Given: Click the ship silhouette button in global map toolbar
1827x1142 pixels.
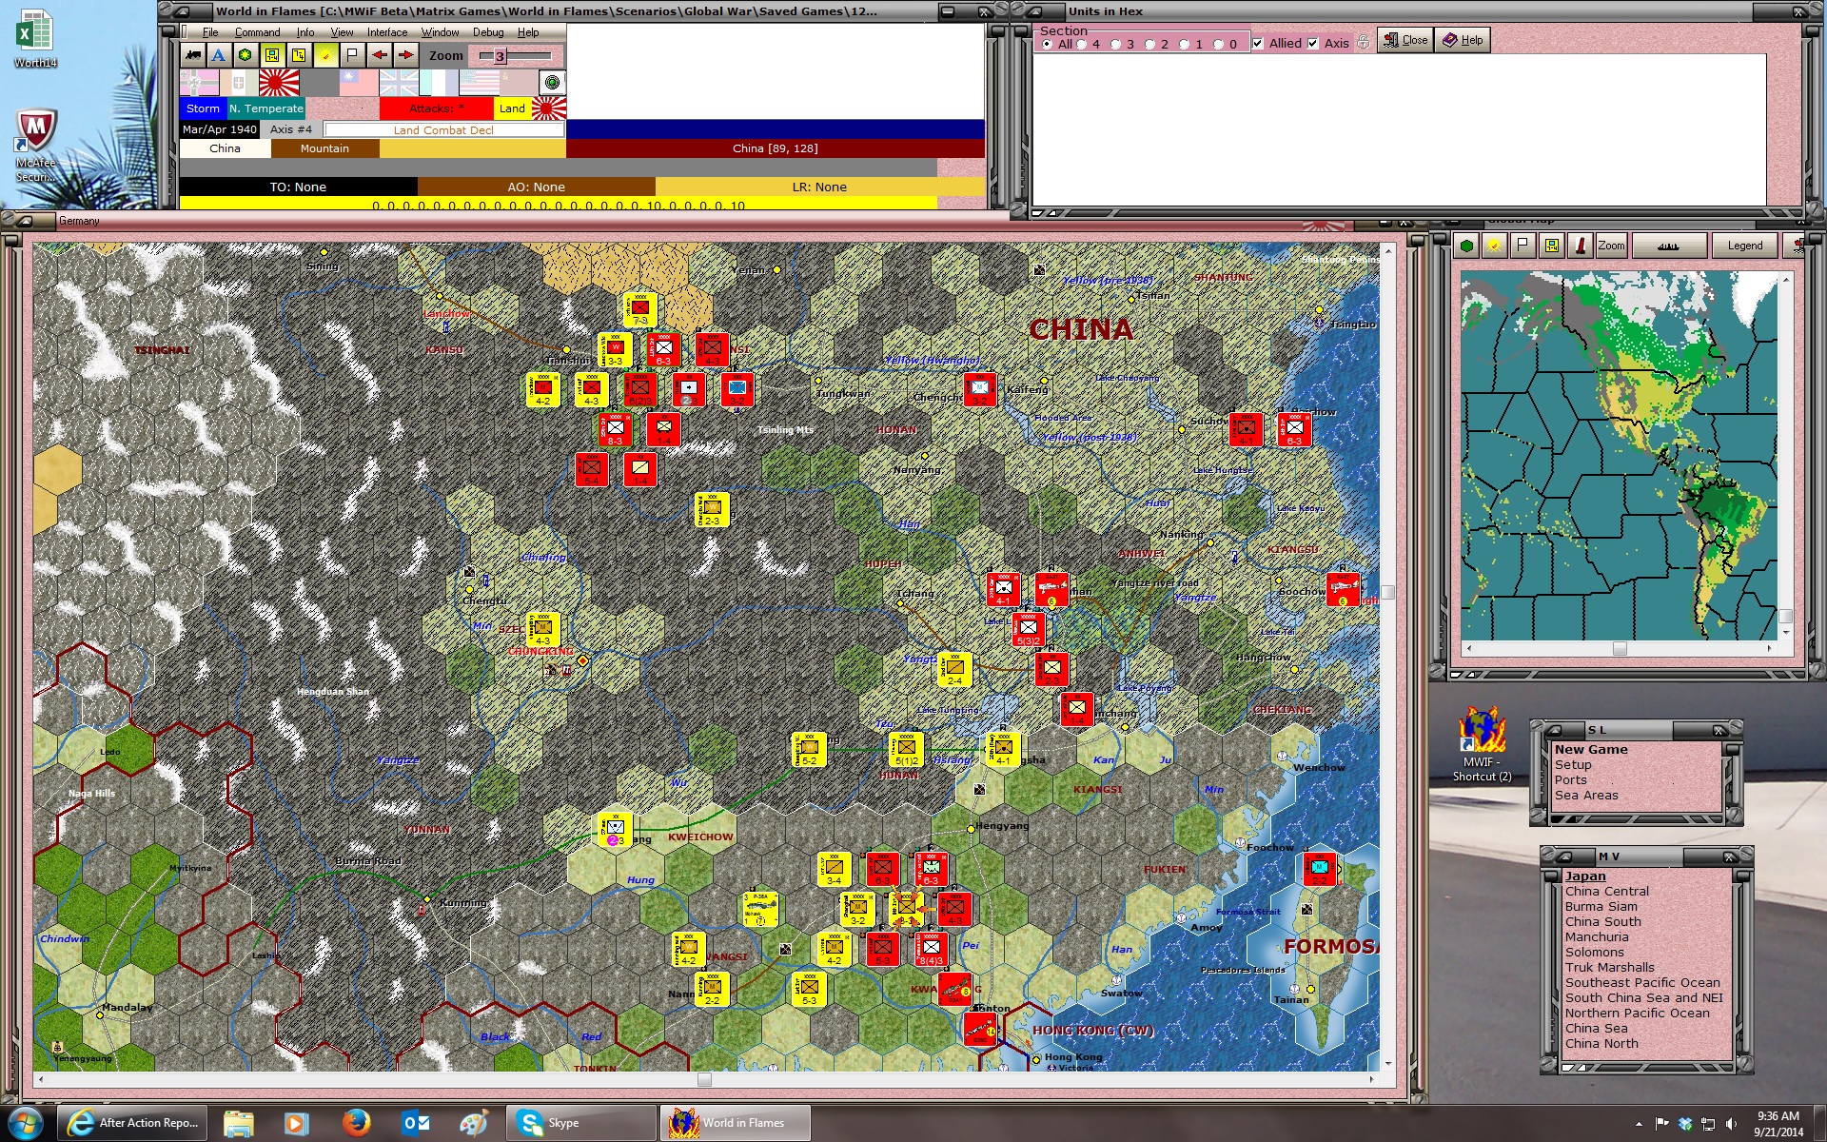Looking at the screenshot, I should click(x=1668, y=246).
